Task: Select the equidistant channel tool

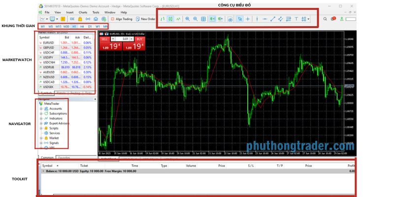Action: tap(281, 19)
